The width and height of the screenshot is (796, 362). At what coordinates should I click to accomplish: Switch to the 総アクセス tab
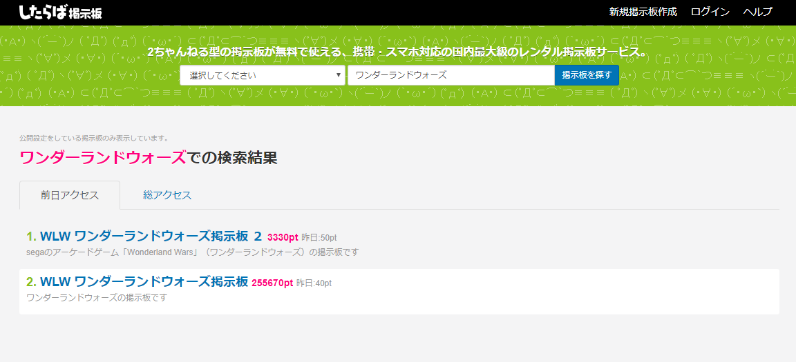coord(167,195)
